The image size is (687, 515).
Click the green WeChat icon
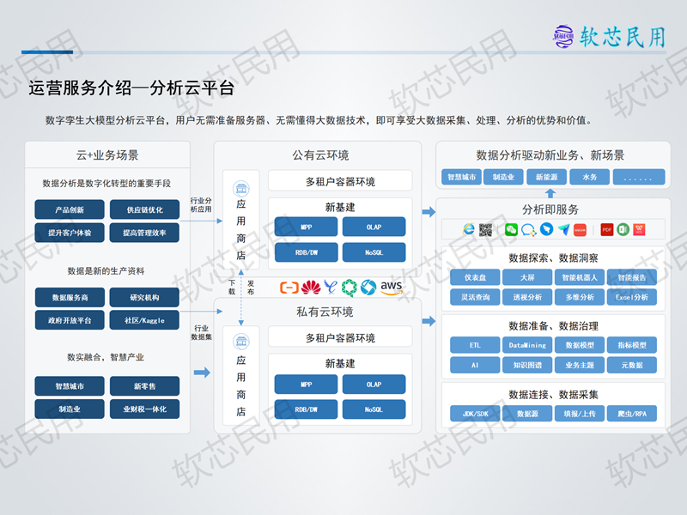[511, 229]
